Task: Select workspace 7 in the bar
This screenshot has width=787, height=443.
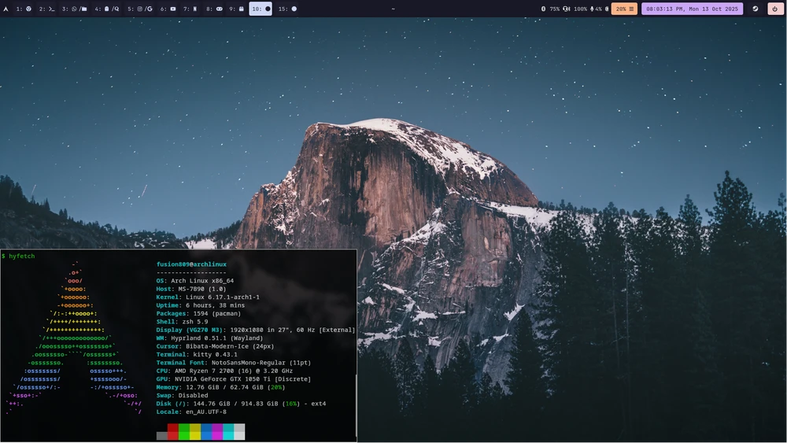Action: pyautogui.click(x=190, y=9)
